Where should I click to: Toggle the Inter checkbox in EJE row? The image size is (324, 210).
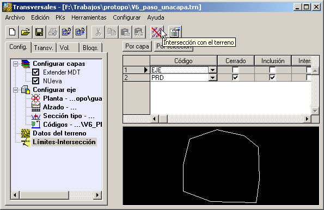(309, 70)
